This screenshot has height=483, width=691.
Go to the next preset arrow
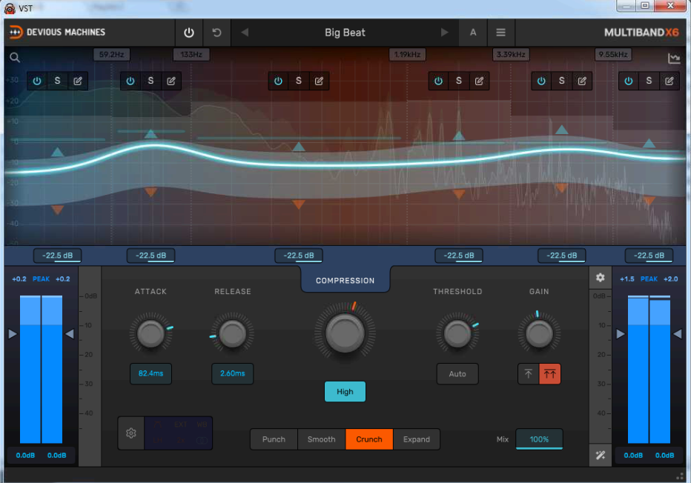click(x=445, y=33)
